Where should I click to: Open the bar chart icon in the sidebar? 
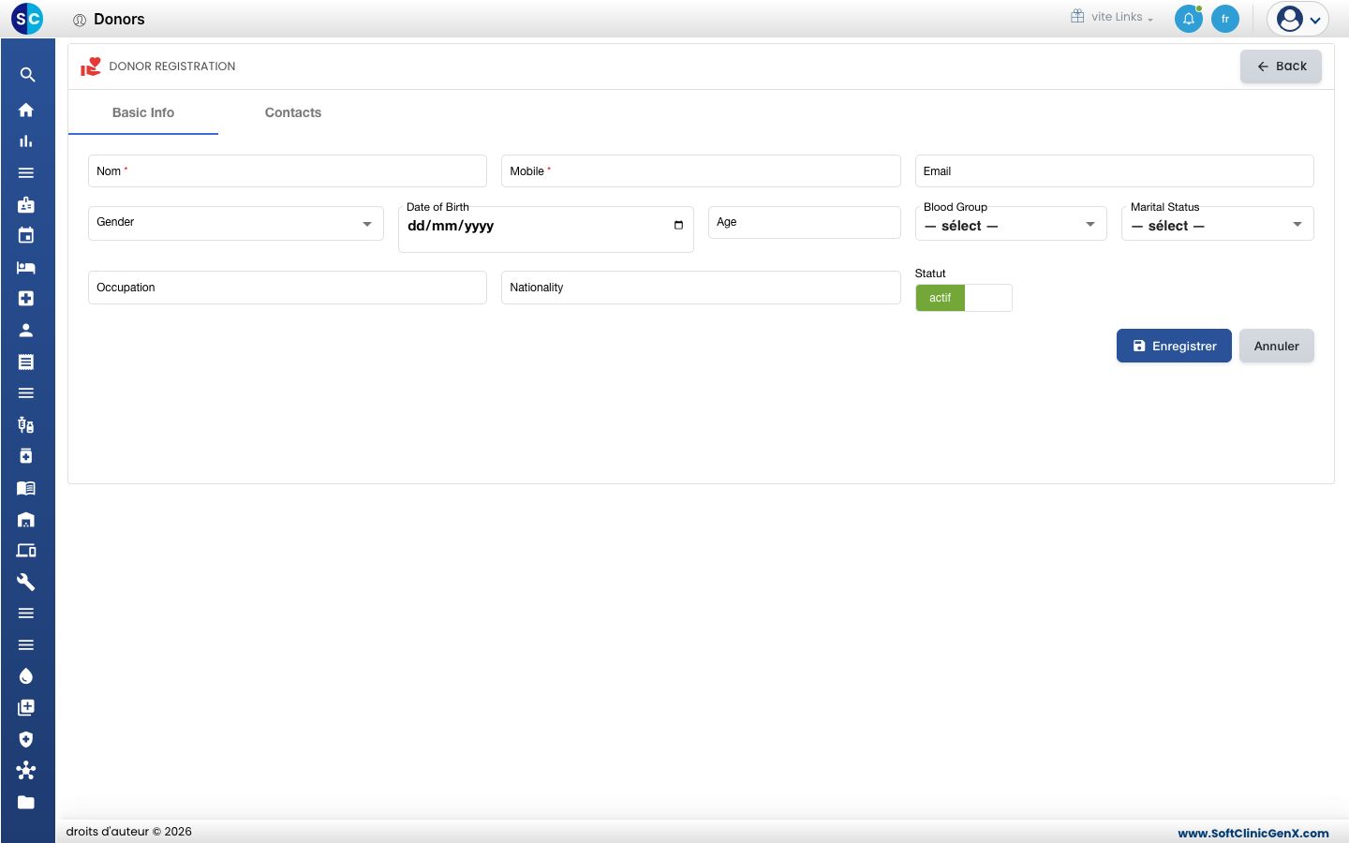26,141
